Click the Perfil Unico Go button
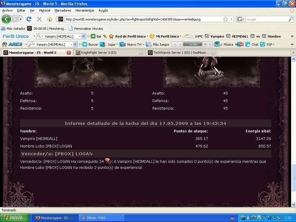 point(96,36)
